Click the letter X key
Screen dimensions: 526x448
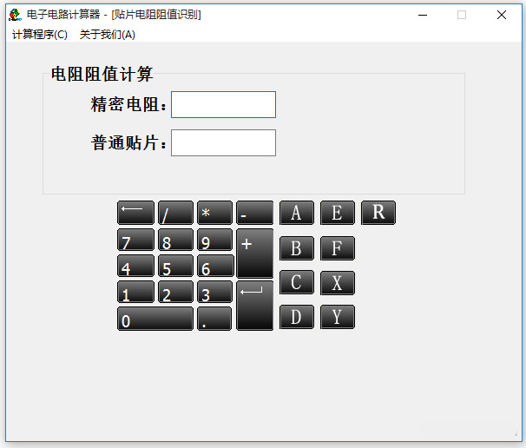[x=338, y=283]
